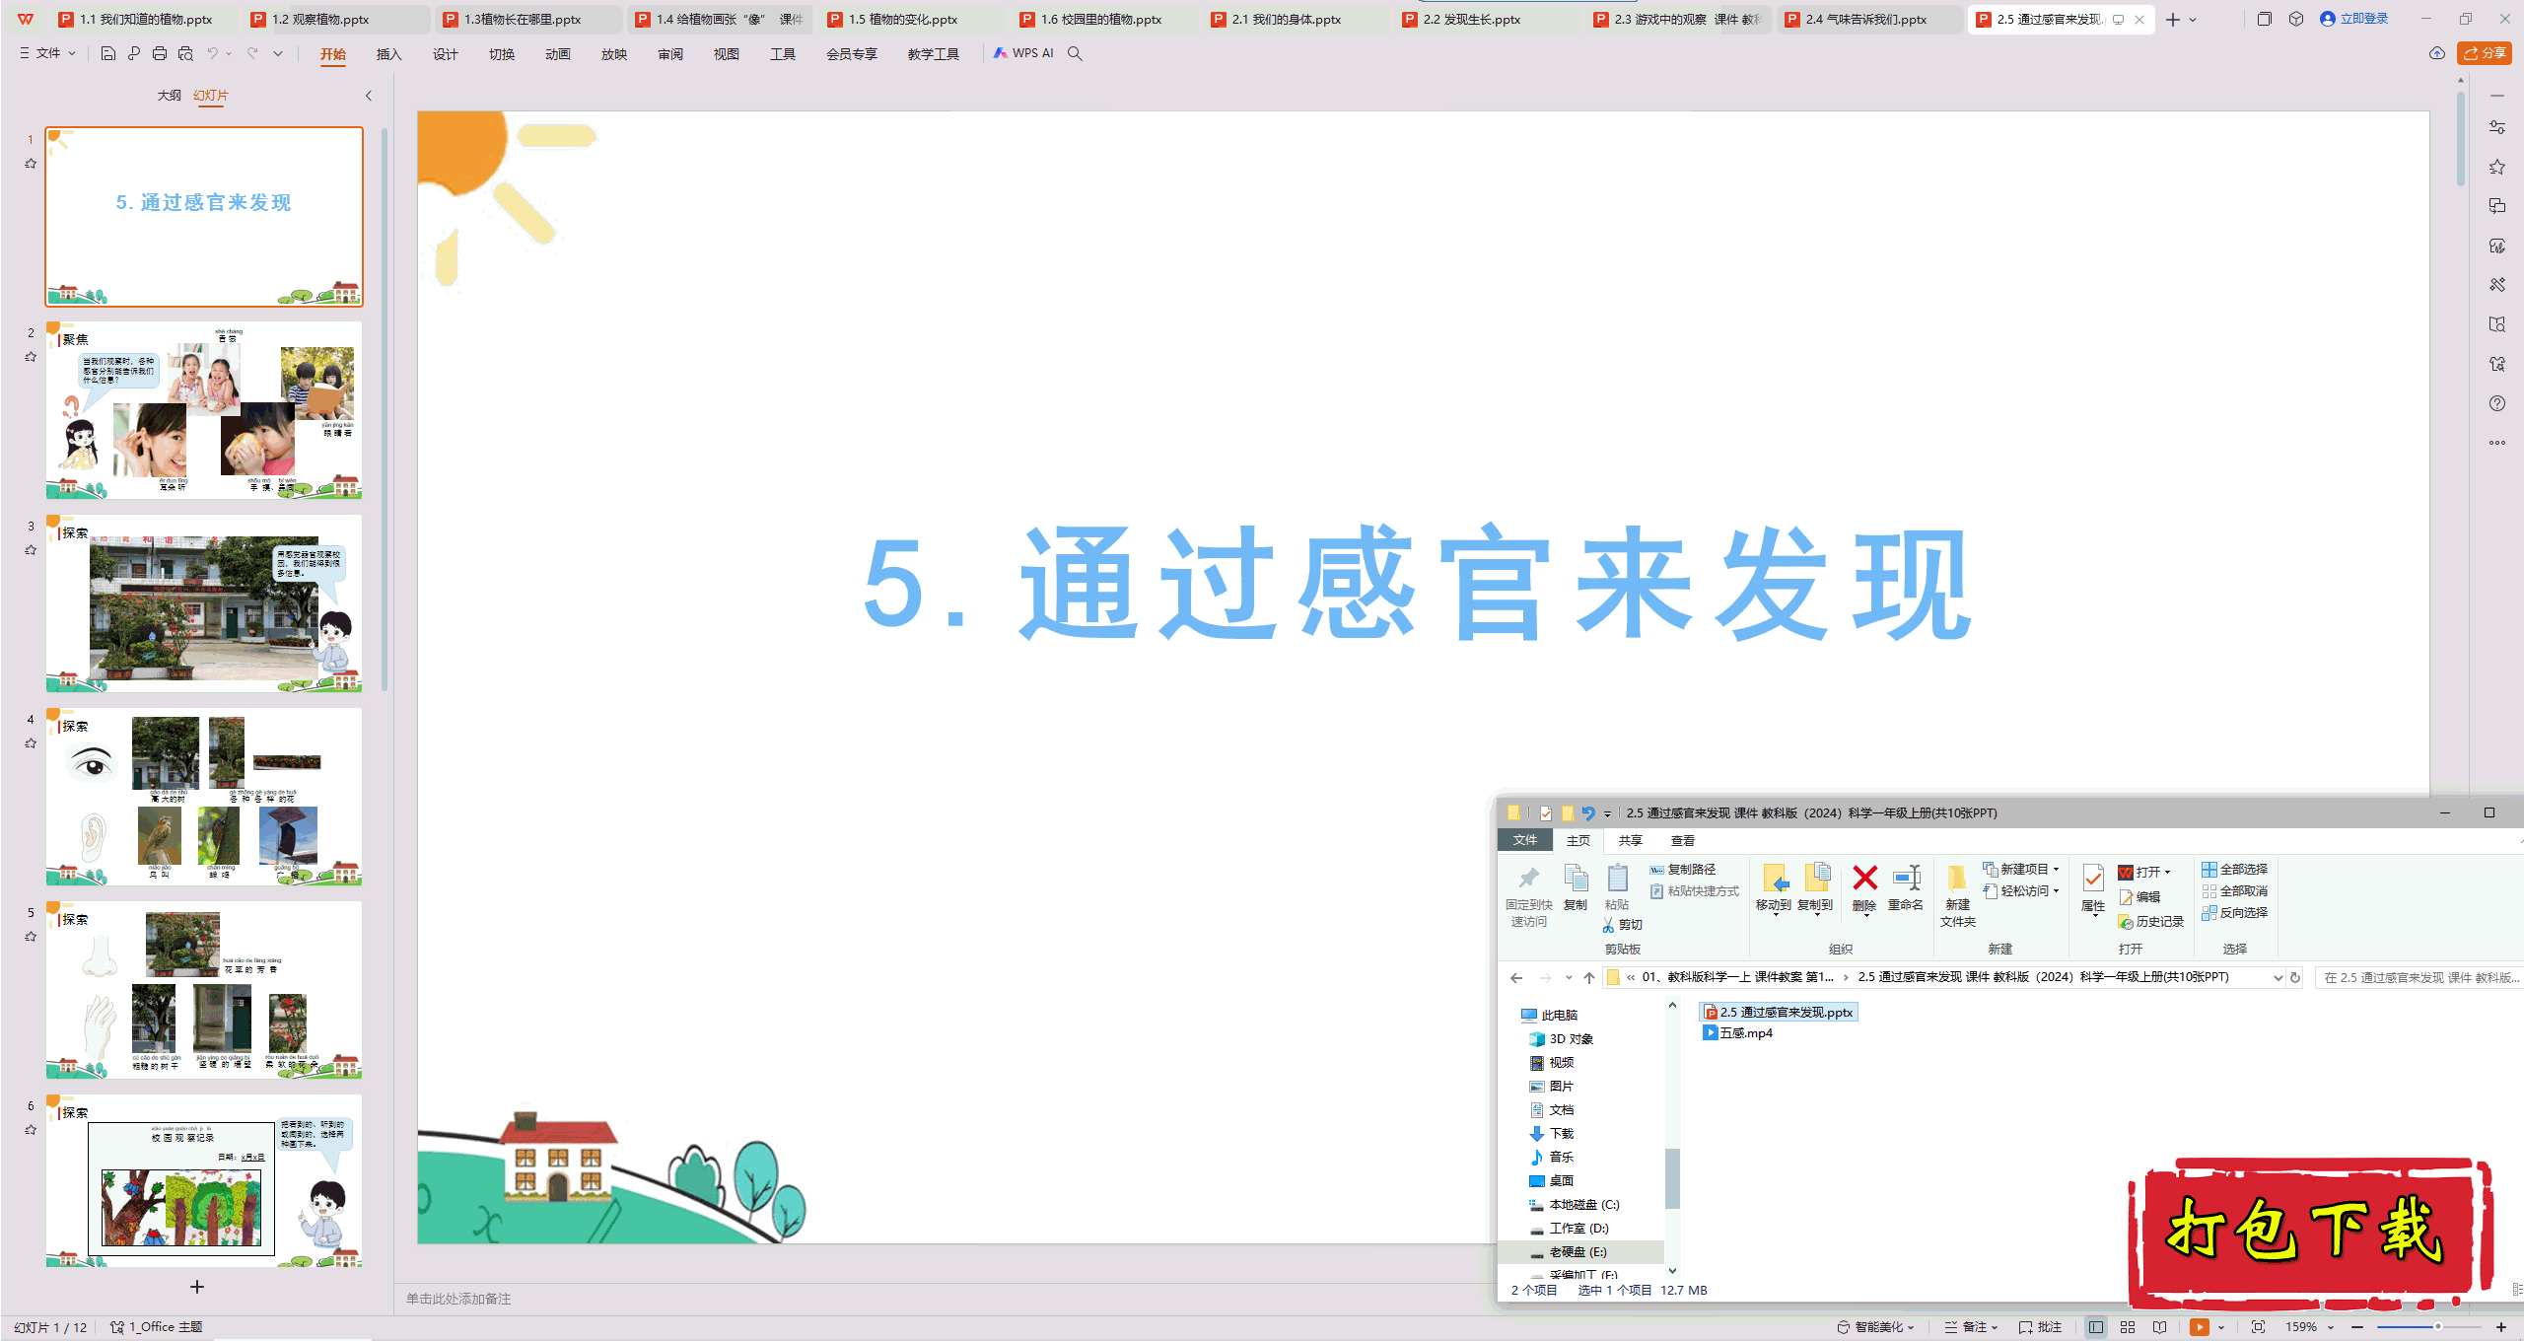Open the 动画 ribbon tab
Screen dimensions: 2524x1341
coord(558,54)
